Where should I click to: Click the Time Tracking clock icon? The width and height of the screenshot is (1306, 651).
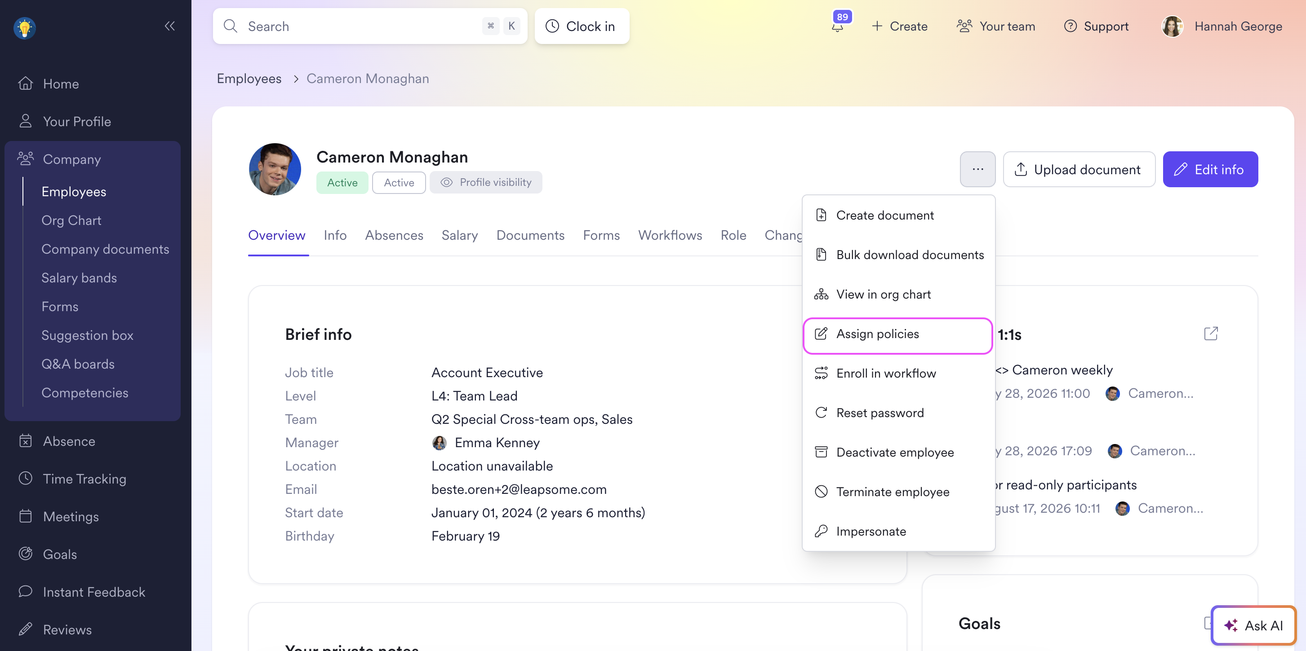[25, 478]
